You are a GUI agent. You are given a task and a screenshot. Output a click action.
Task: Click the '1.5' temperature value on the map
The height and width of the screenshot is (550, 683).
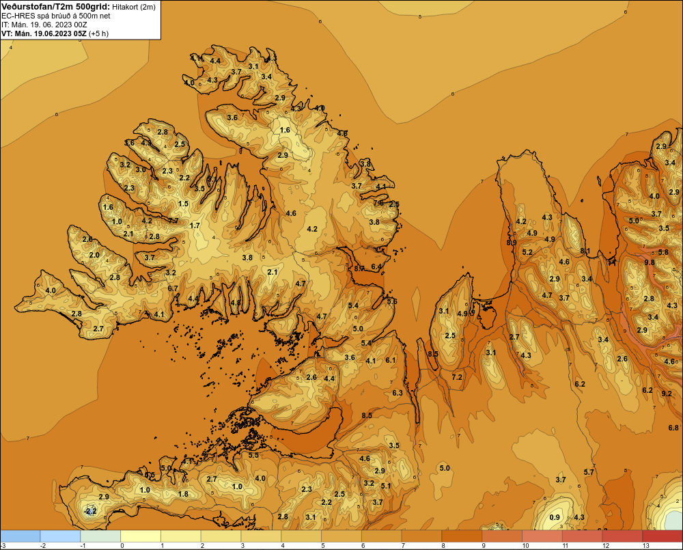click(183, 204)
